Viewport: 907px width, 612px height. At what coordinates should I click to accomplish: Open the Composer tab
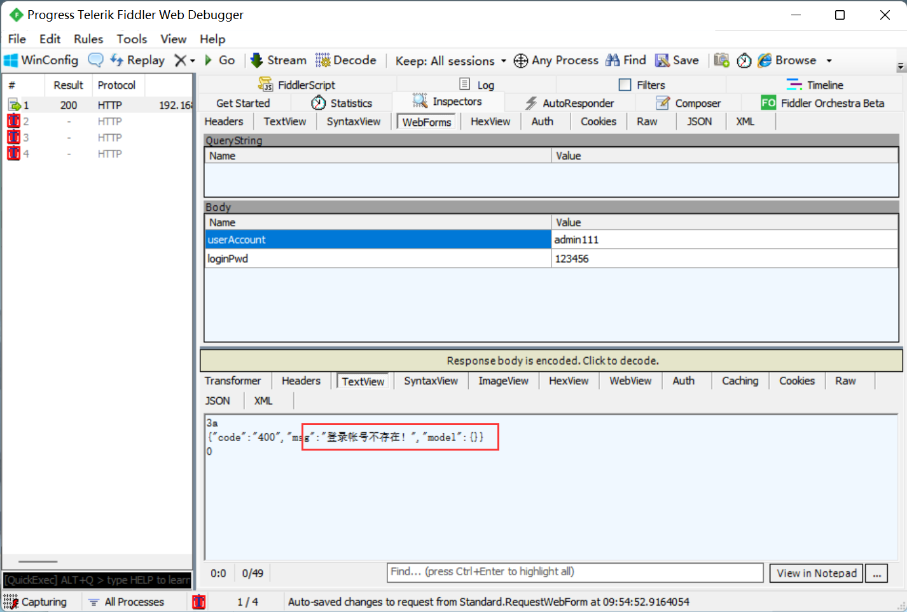[689, 103]
